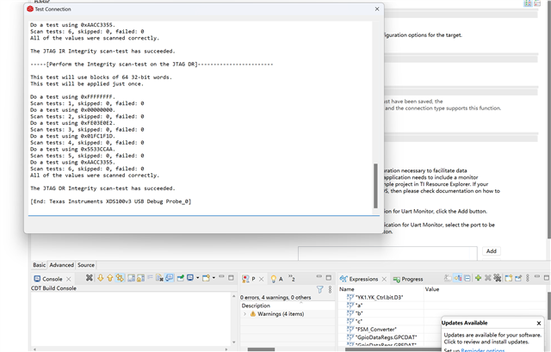
Task: Click Console vertical scroll down arrow
Action: click(233, 343)
